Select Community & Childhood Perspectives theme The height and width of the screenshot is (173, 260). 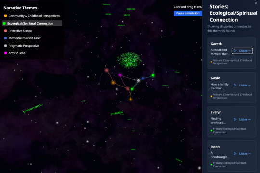click(x=32, y=16)
